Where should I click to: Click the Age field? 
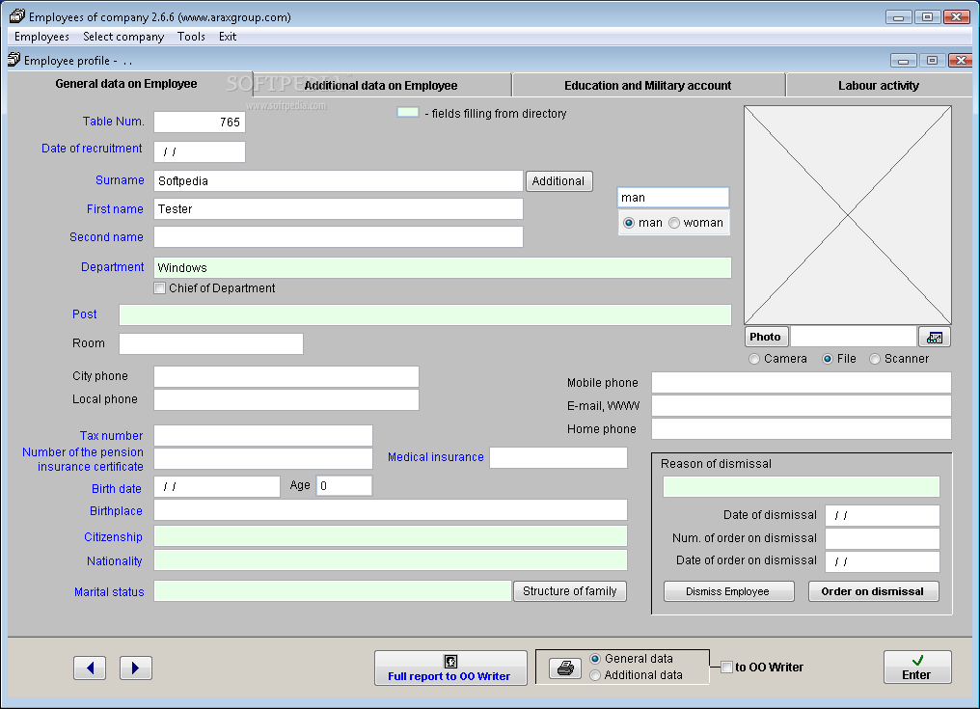click(344, 486)
